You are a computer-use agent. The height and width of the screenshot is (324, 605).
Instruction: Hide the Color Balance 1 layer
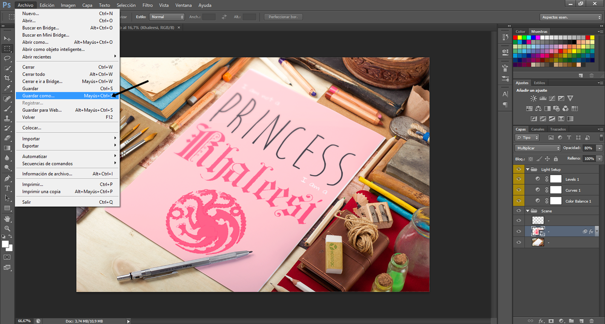[x=519, y=200]
